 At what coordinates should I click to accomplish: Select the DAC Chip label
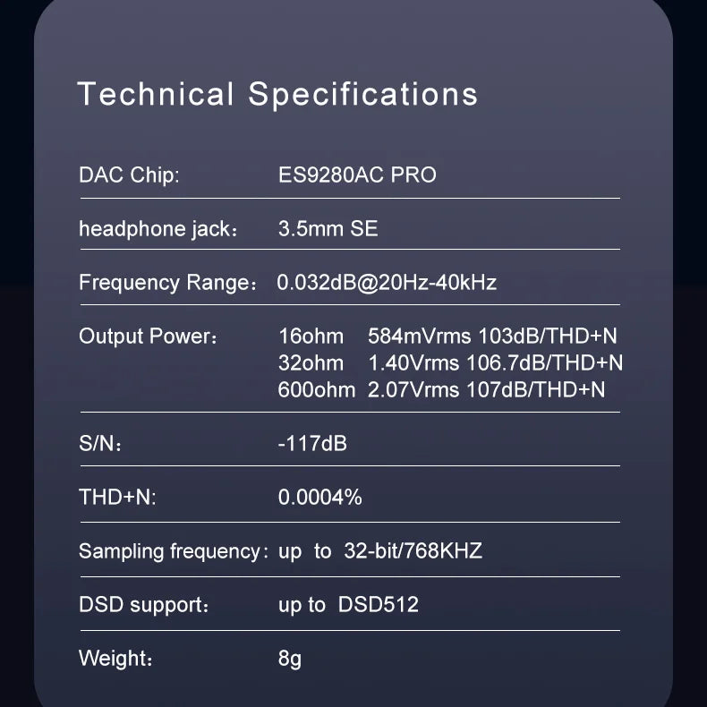point(129,175)
